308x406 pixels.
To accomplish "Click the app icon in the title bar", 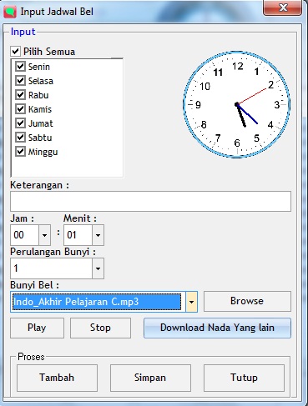I will pos(10,13).
